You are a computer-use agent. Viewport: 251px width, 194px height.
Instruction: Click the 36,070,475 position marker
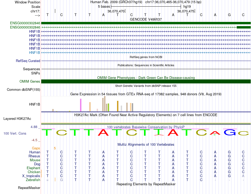click(x=186, y=11)
